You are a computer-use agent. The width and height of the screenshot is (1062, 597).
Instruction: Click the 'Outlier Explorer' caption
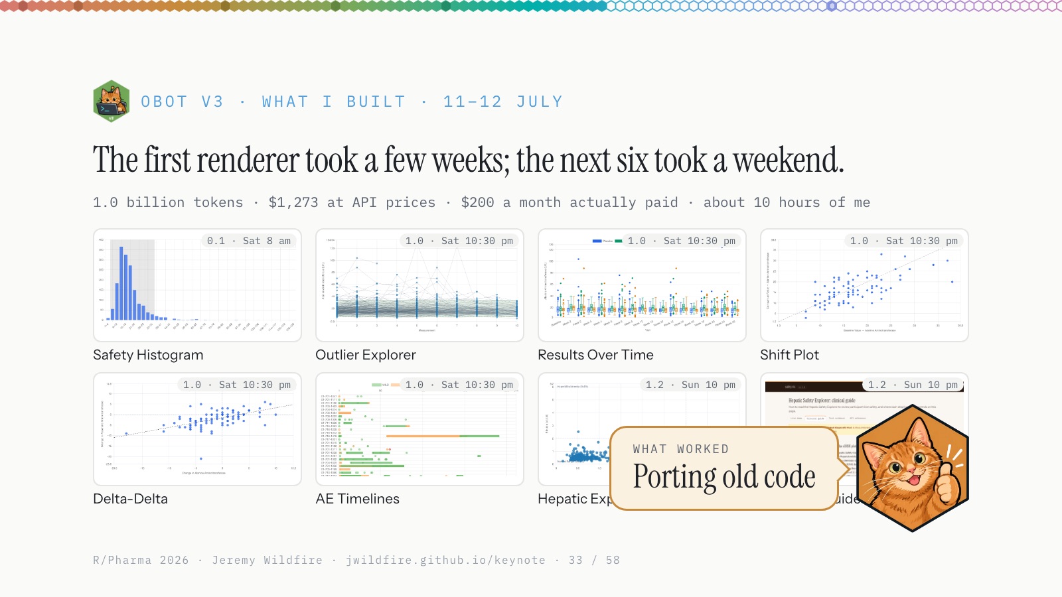point(366,355)
